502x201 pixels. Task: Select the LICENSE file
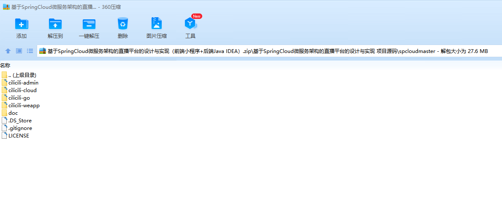(15, 135)
